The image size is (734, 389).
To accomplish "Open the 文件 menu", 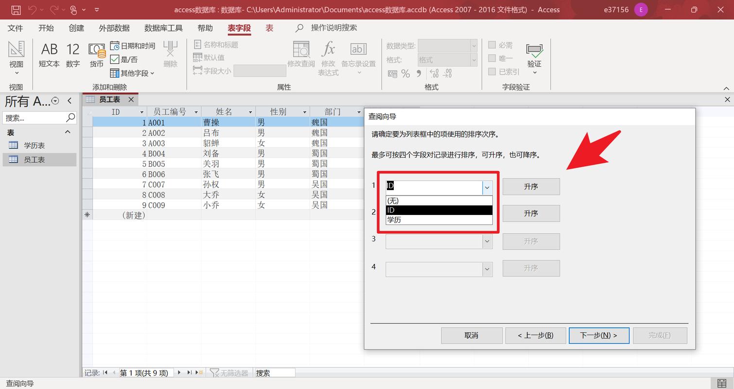I will click(15, 28).
